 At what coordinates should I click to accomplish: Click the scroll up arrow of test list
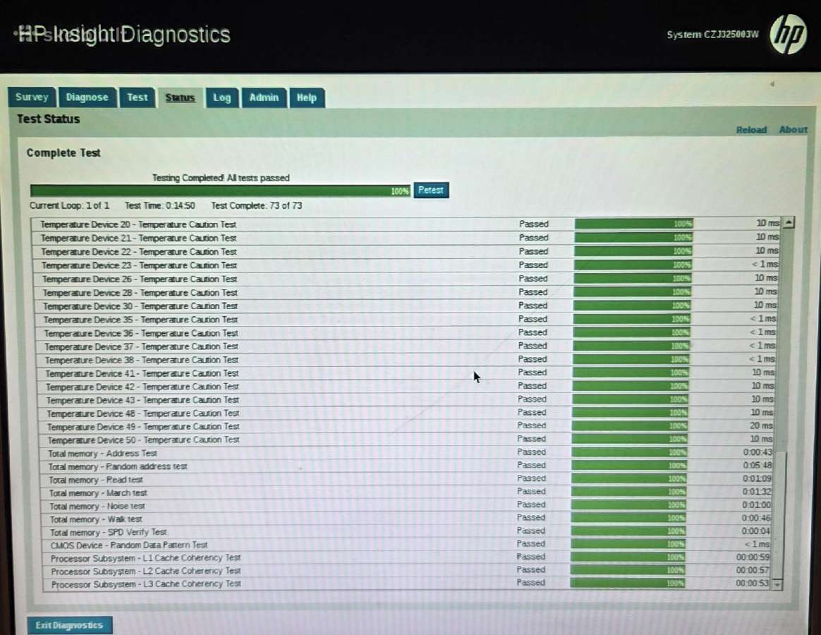coord(789,222)
